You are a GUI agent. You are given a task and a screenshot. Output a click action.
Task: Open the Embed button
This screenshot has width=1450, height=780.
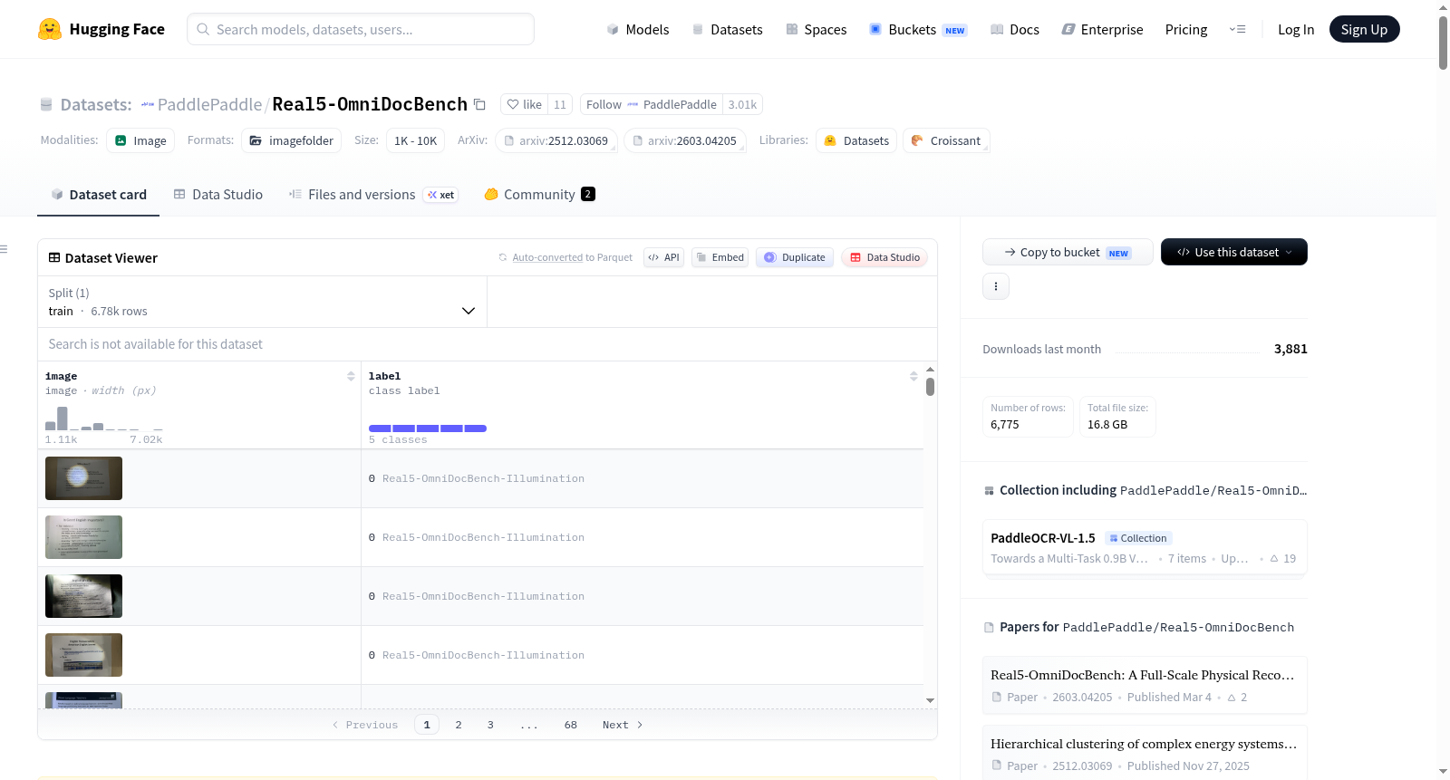[x=720, y=257]
